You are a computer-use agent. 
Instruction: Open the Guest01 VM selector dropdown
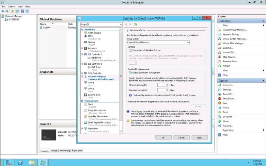click(x=101, y=24)
